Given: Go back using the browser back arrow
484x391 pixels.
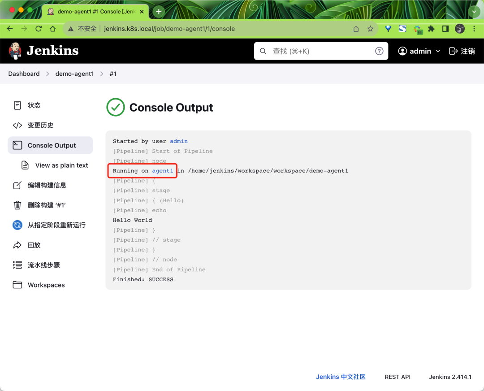Looking at the screenshot, I should (x=10, y=29).
